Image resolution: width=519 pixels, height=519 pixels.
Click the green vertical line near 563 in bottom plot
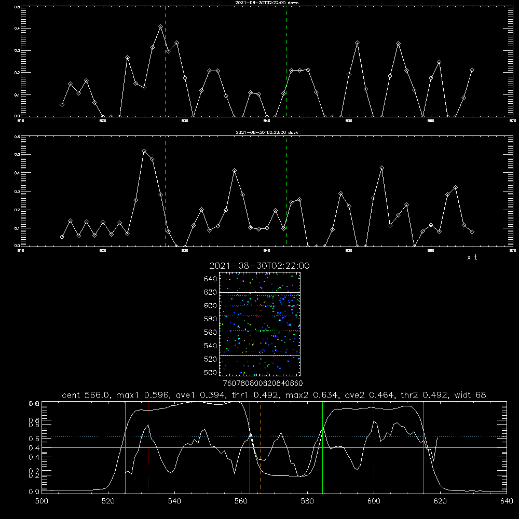tap(250, 447)
